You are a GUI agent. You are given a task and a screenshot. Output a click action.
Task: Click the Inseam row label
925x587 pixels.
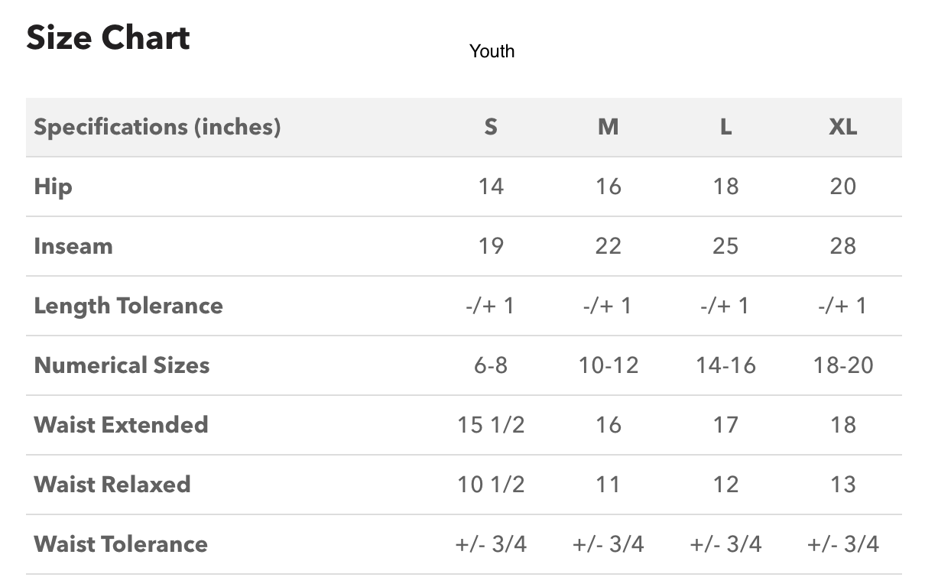click(x=73, y=246)
